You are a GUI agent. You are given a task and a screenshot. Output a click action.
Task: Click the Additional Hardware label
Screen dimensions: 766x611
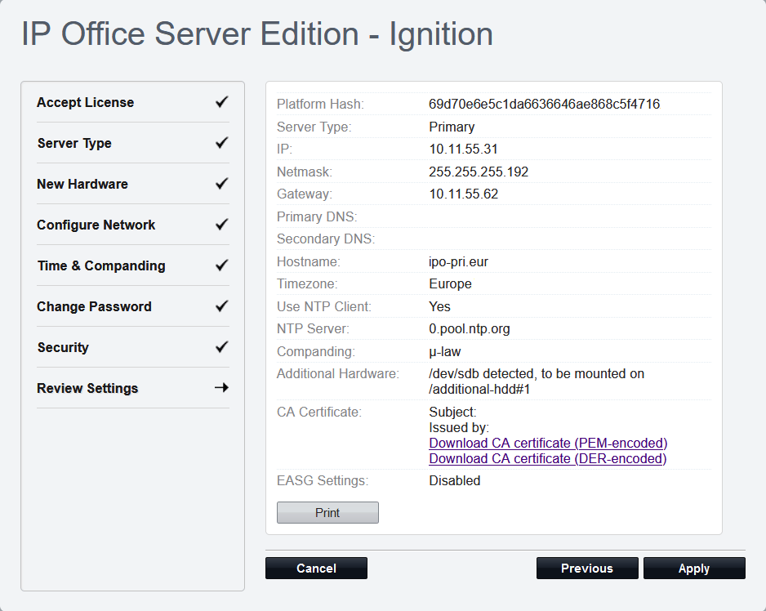pyautogui.click(x=338, y=374)
